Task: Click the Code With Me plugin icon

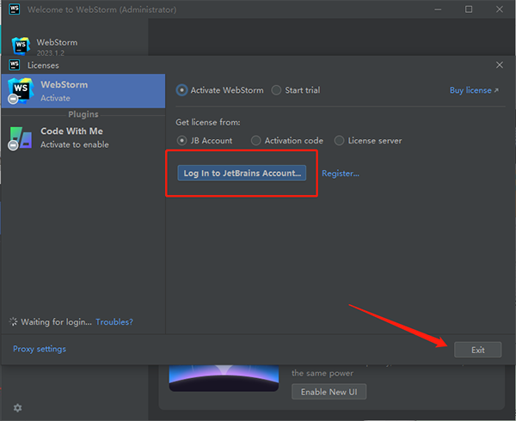Action: click(x=21, y=137)
